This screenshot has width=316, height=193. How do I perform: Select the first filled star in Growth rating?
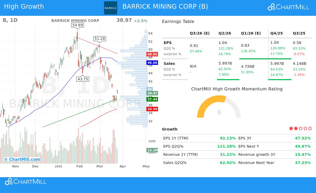[x=291, y=128]
